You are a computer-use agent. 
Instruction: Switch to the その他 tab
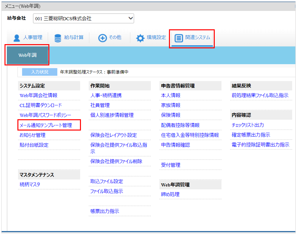tap(110, 38)
